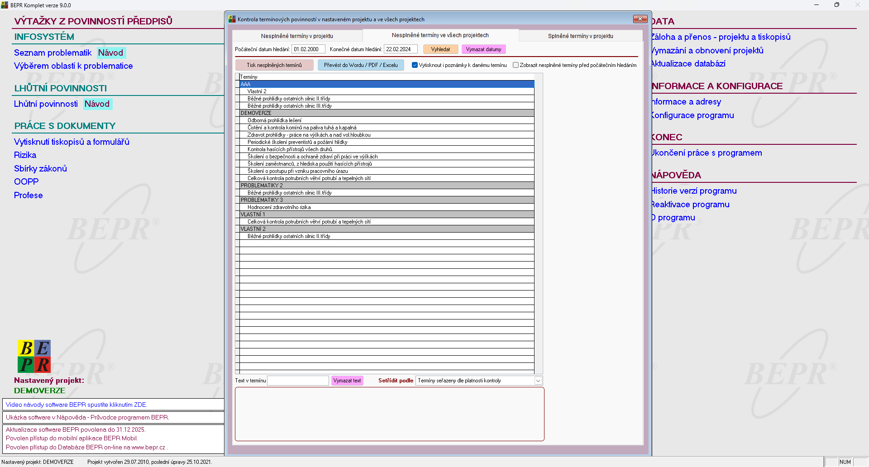This screenshot has width=869, height=467.
Task: Click Převést do Wordu / PDF / Excelu
Action: pos(361,65)
